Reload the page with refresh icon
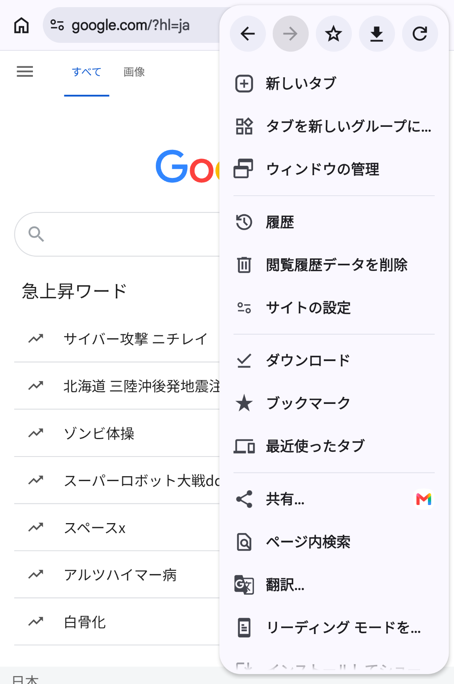Screen dimensions: 454x684 [420, 34]
